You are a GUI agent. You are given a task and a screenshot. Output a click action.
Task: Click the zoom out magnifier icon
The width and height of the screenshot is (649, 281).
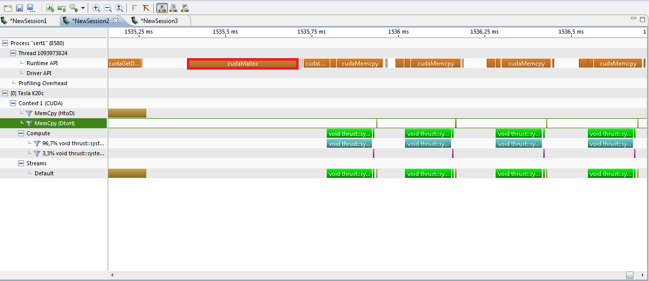(108, 8)
